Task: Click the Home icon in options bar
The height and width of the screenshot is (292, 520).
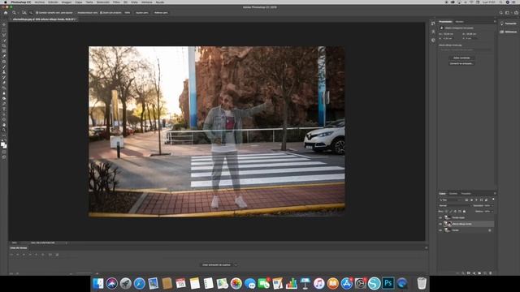Action: tap(6, 13)
